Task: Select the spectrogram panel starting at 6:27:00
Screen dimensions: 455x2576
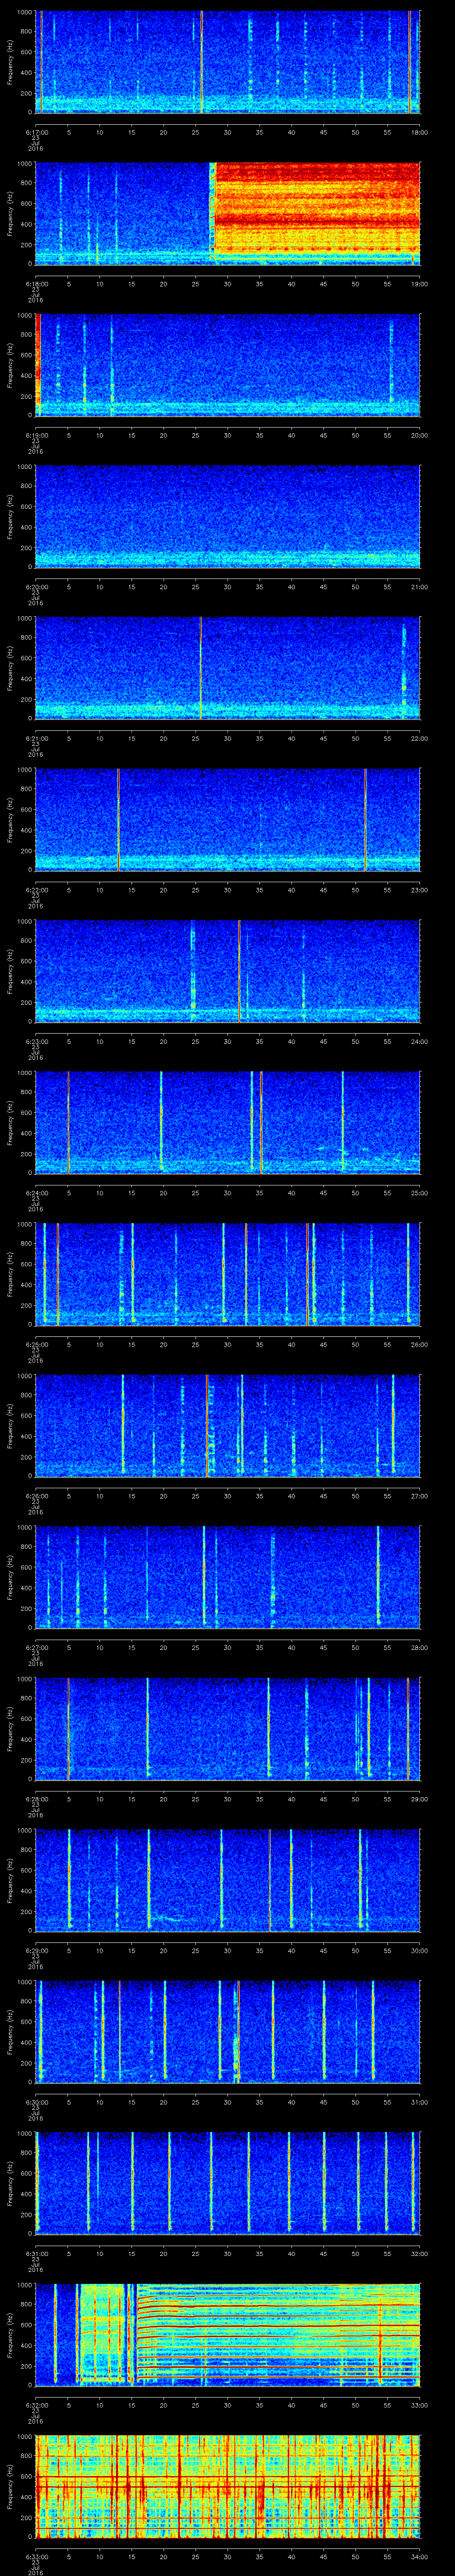Action: [227, 1577]
